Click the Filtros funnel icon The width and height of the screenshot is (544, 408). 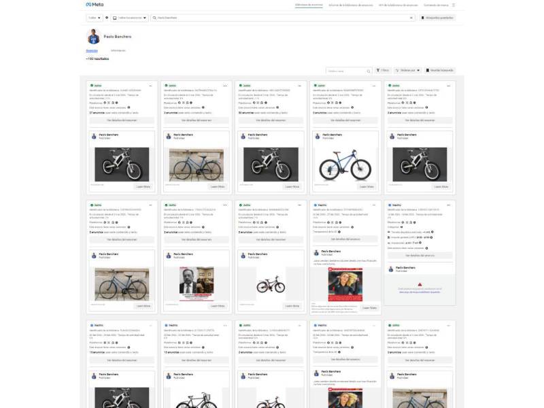[378, 70]
